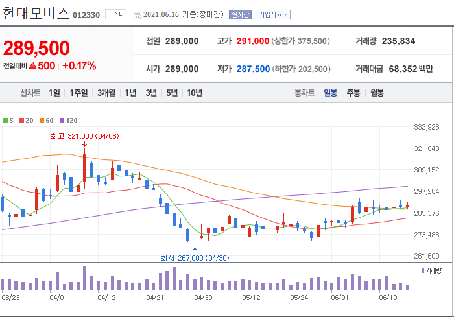Click the 04/01 date axis label
This screenshot has height=317, width=454.
tap(58, 298)
